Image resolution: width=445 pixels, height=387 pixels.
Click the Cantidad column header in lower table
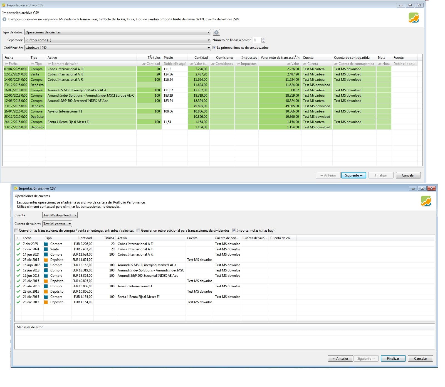[x=82, y=238]
